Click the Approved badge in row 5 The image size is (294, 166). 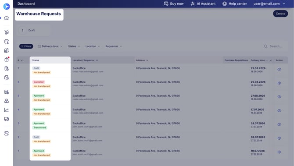39,96
